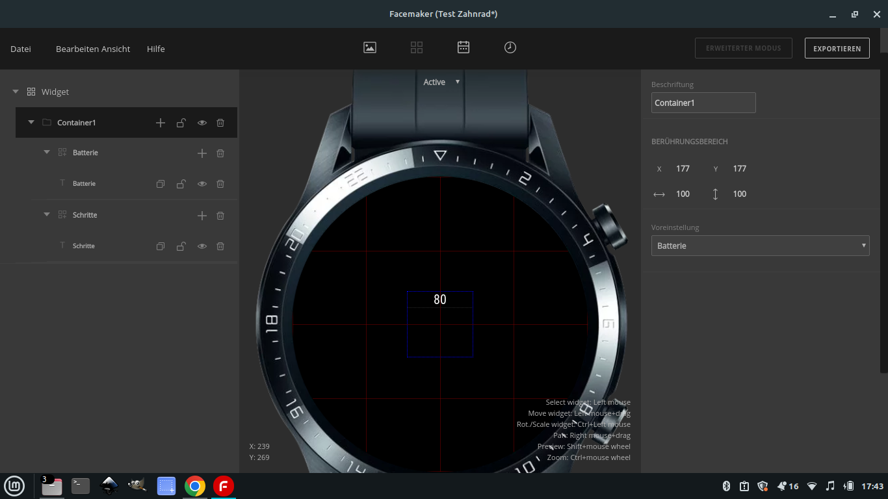Open the Active state dropdown
This screenshot has width=888, height=499.
pyautogui.click(x=441, y=82)
